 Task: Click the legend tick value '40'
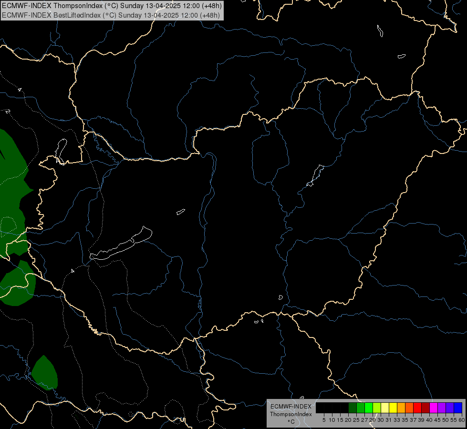point(429,420)
